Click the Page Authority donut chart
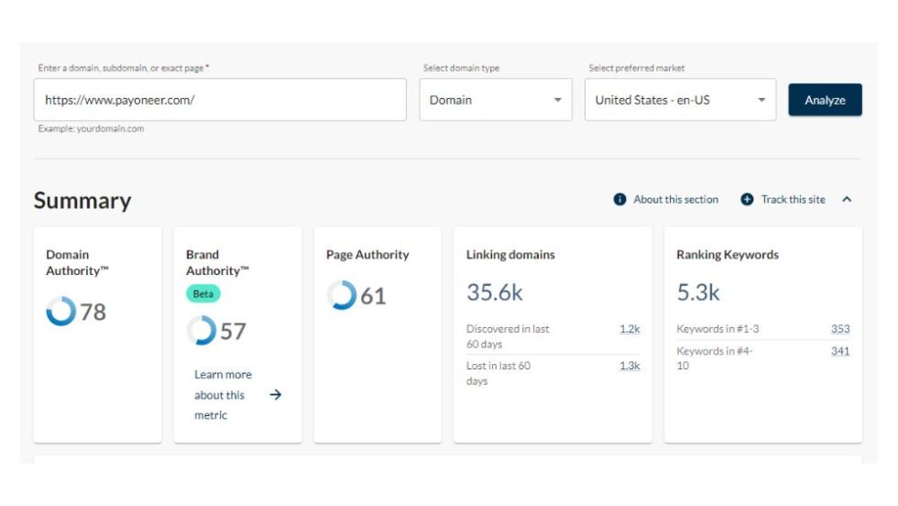This screenshot has height=506, width=898. (341, 295)
